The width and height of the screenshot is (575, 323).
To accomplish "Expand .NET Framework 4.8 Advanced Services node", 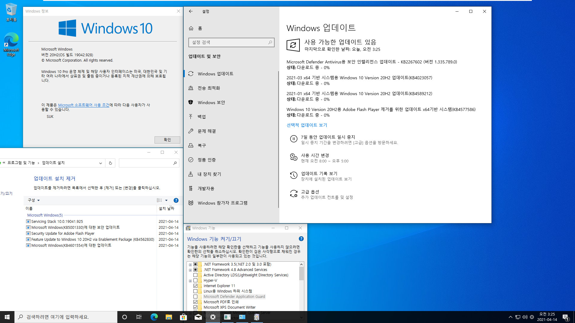I will pyautogui.click(x=190, y=270).
